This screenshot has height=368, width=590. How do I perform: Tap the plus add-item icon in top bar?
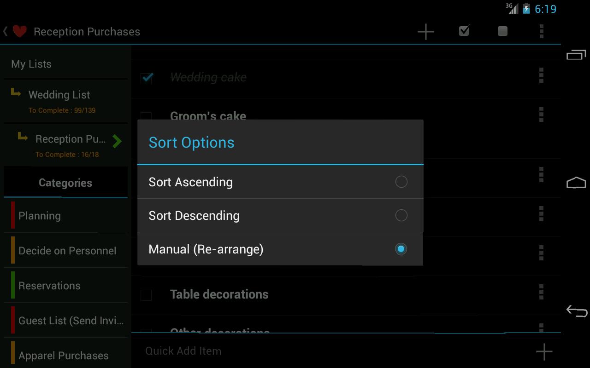click(425, 31)
